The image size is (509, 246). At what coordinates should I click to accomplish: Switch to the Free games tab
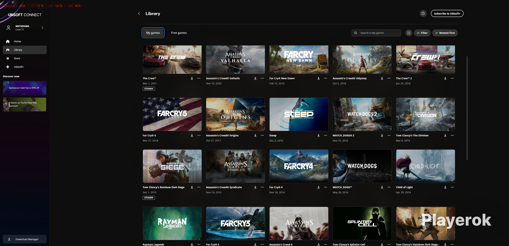[179, 33]
